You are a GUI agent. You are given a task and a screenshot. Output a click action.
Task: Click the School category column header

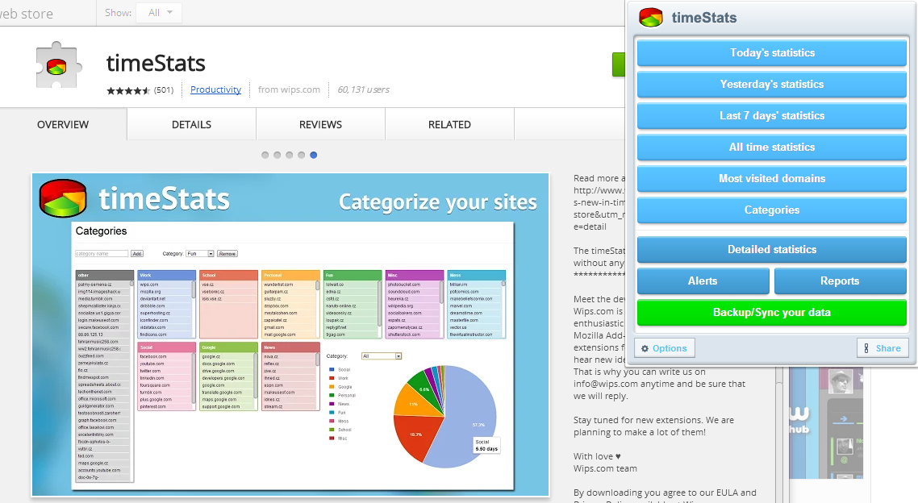228,275
